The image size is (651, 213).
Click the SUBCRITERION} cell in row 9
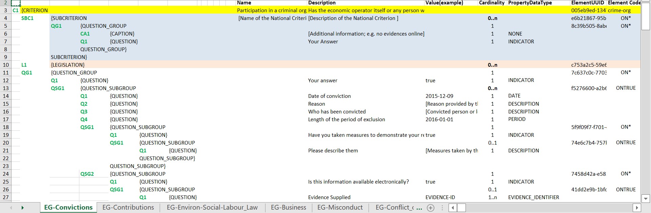(69, 57)
